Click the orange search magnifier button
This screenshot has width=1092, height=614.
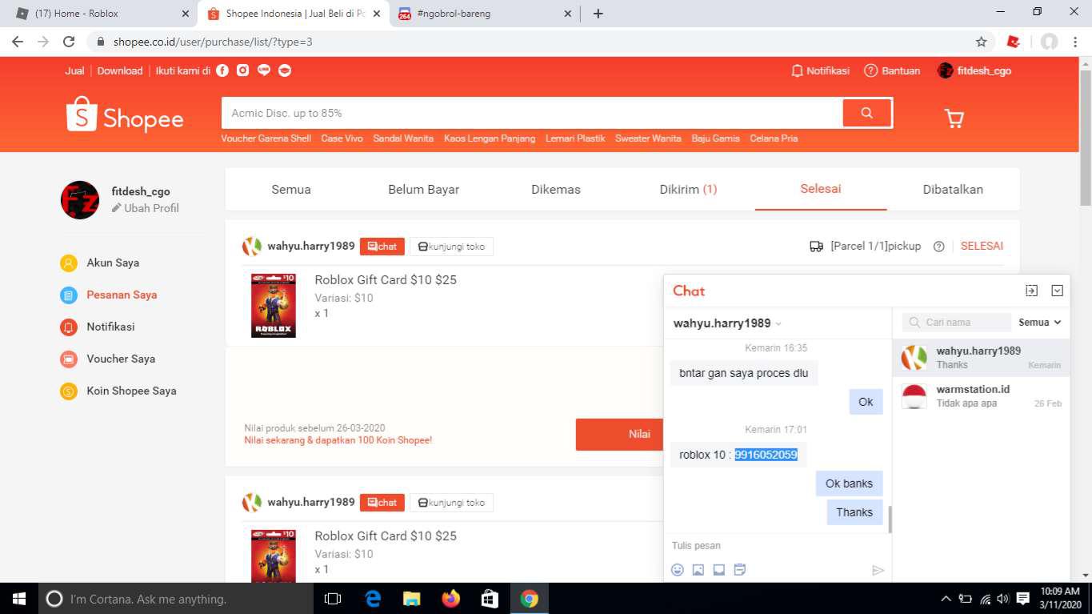(866, 113)
